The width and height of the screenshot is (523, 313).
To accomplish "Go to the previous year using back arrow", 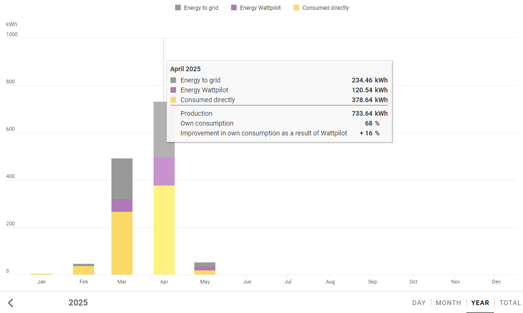I will coord(11,303).
